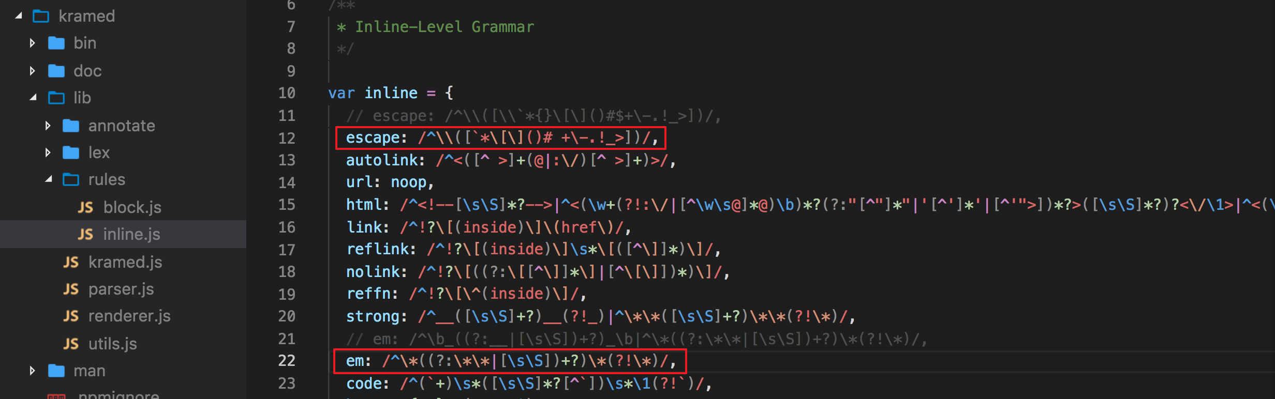This screenshot has width=1275, height=399.
Task: Click the doc folder icon
Action: [x=56, y=71]
